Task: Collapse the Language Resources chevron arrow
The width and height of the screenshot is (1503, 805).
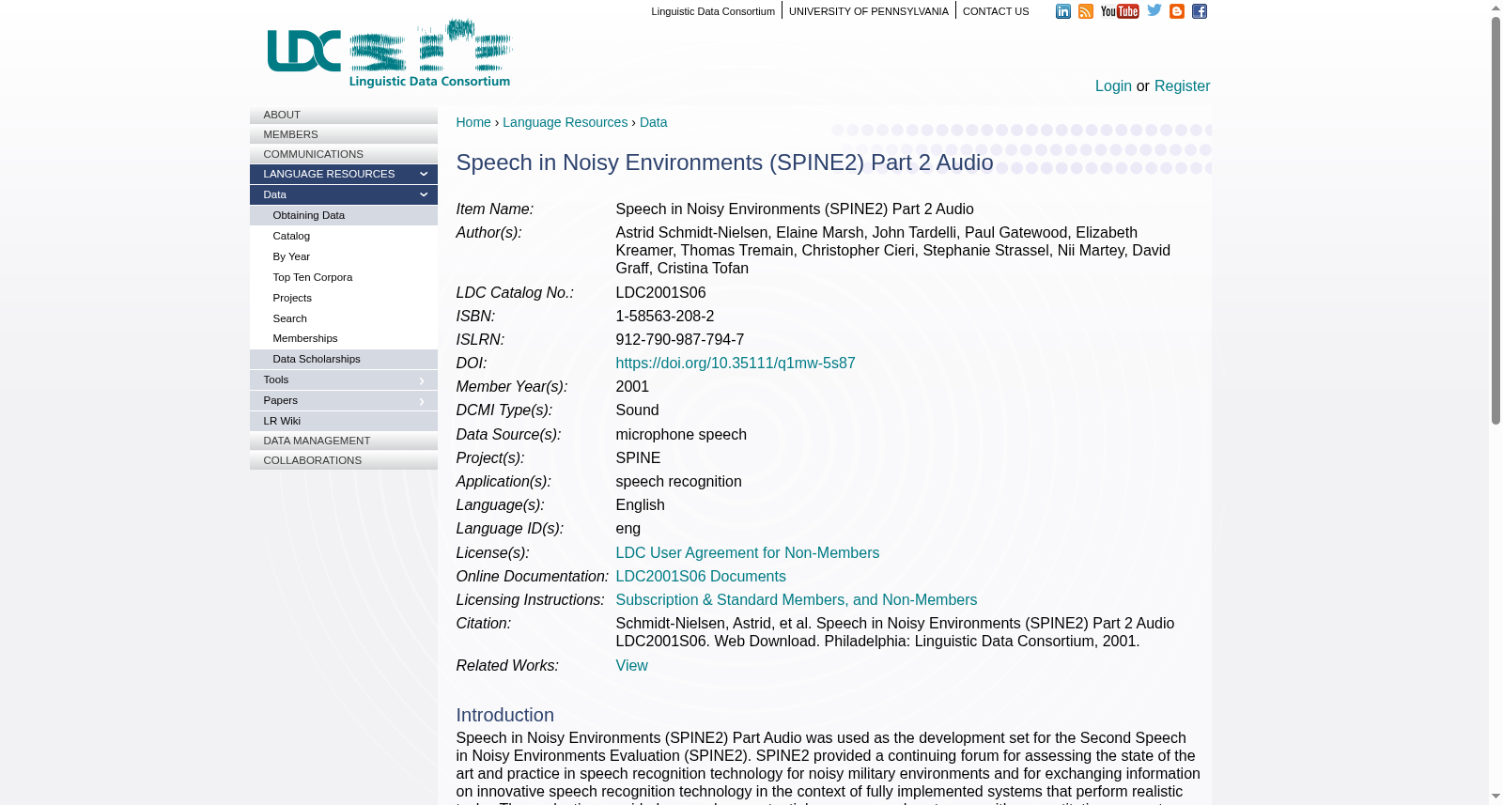Action: coord(423,174)
